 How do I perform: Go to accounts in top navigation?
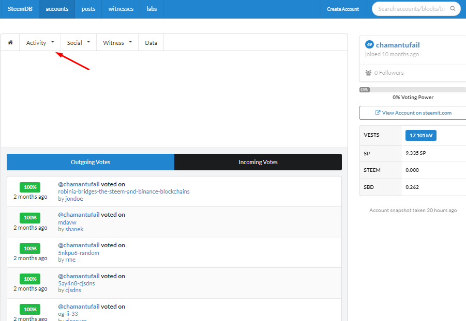[x=57, y=9]
